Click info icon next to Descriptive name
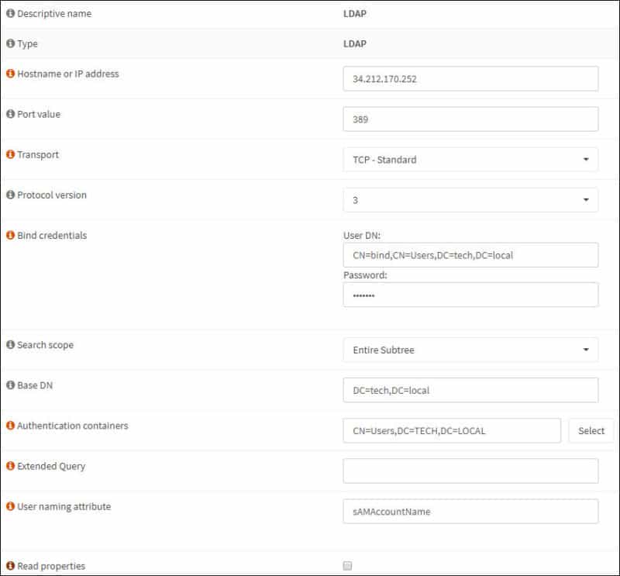Screen dimensions: 620x576 (11, 14)
